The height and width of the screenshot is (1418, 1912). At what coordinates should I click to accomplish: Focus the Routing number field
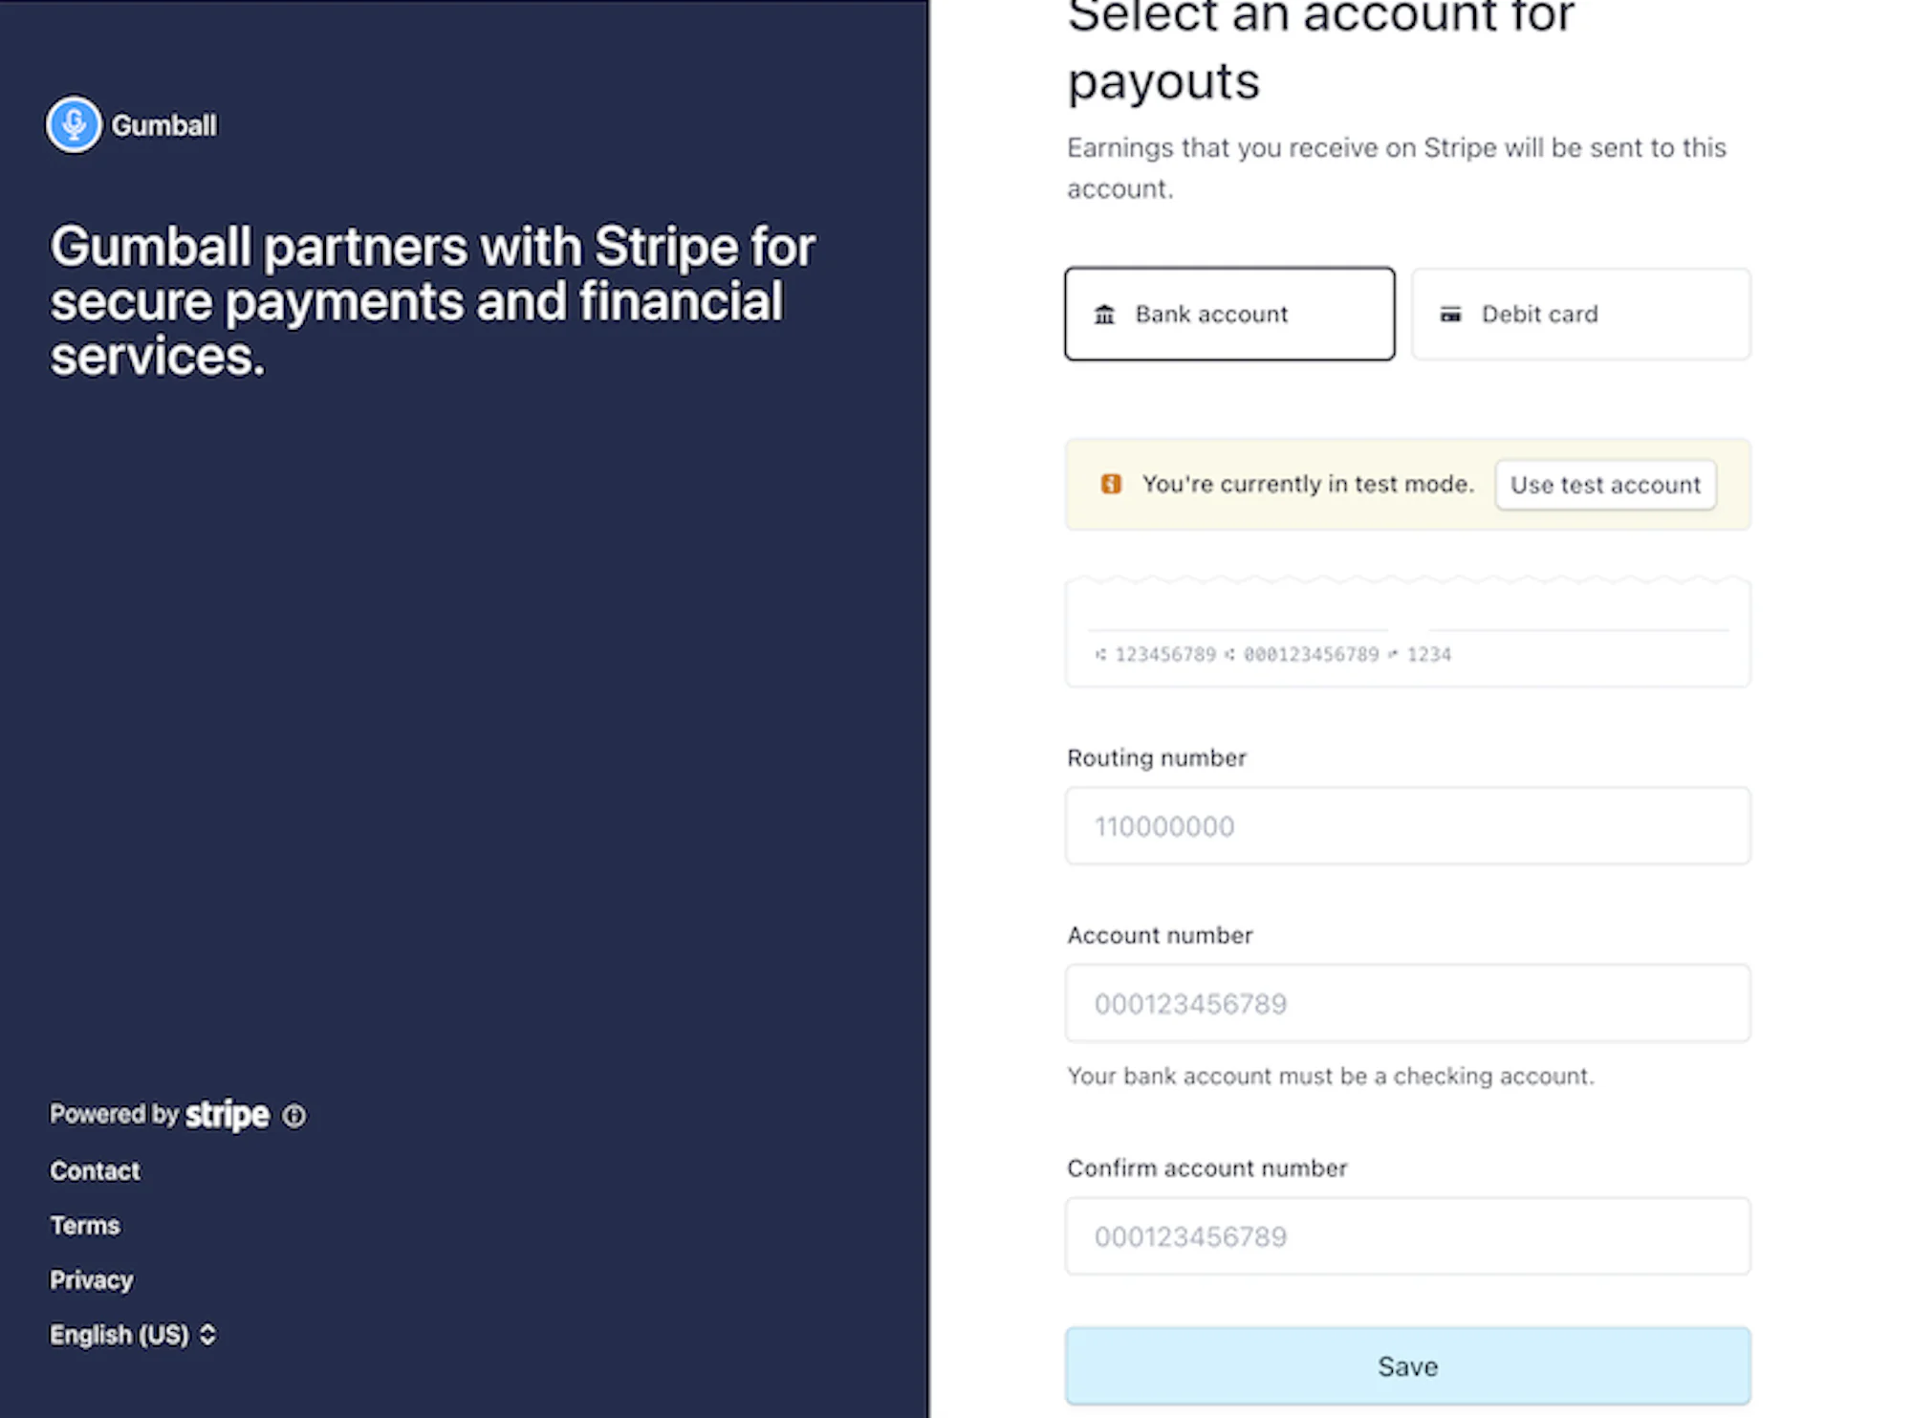[1408, 826]
